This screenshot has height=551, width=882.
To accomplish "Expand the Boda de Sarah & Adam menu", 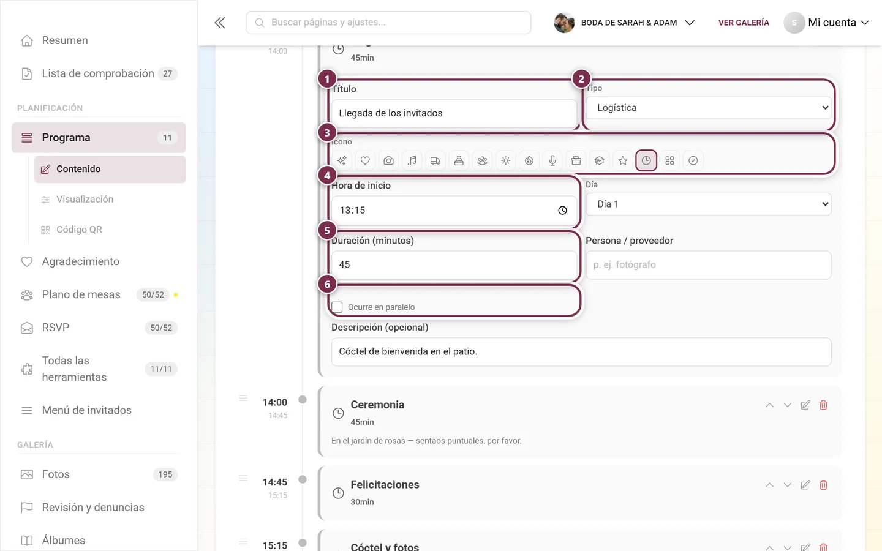I will coord(625,23).
